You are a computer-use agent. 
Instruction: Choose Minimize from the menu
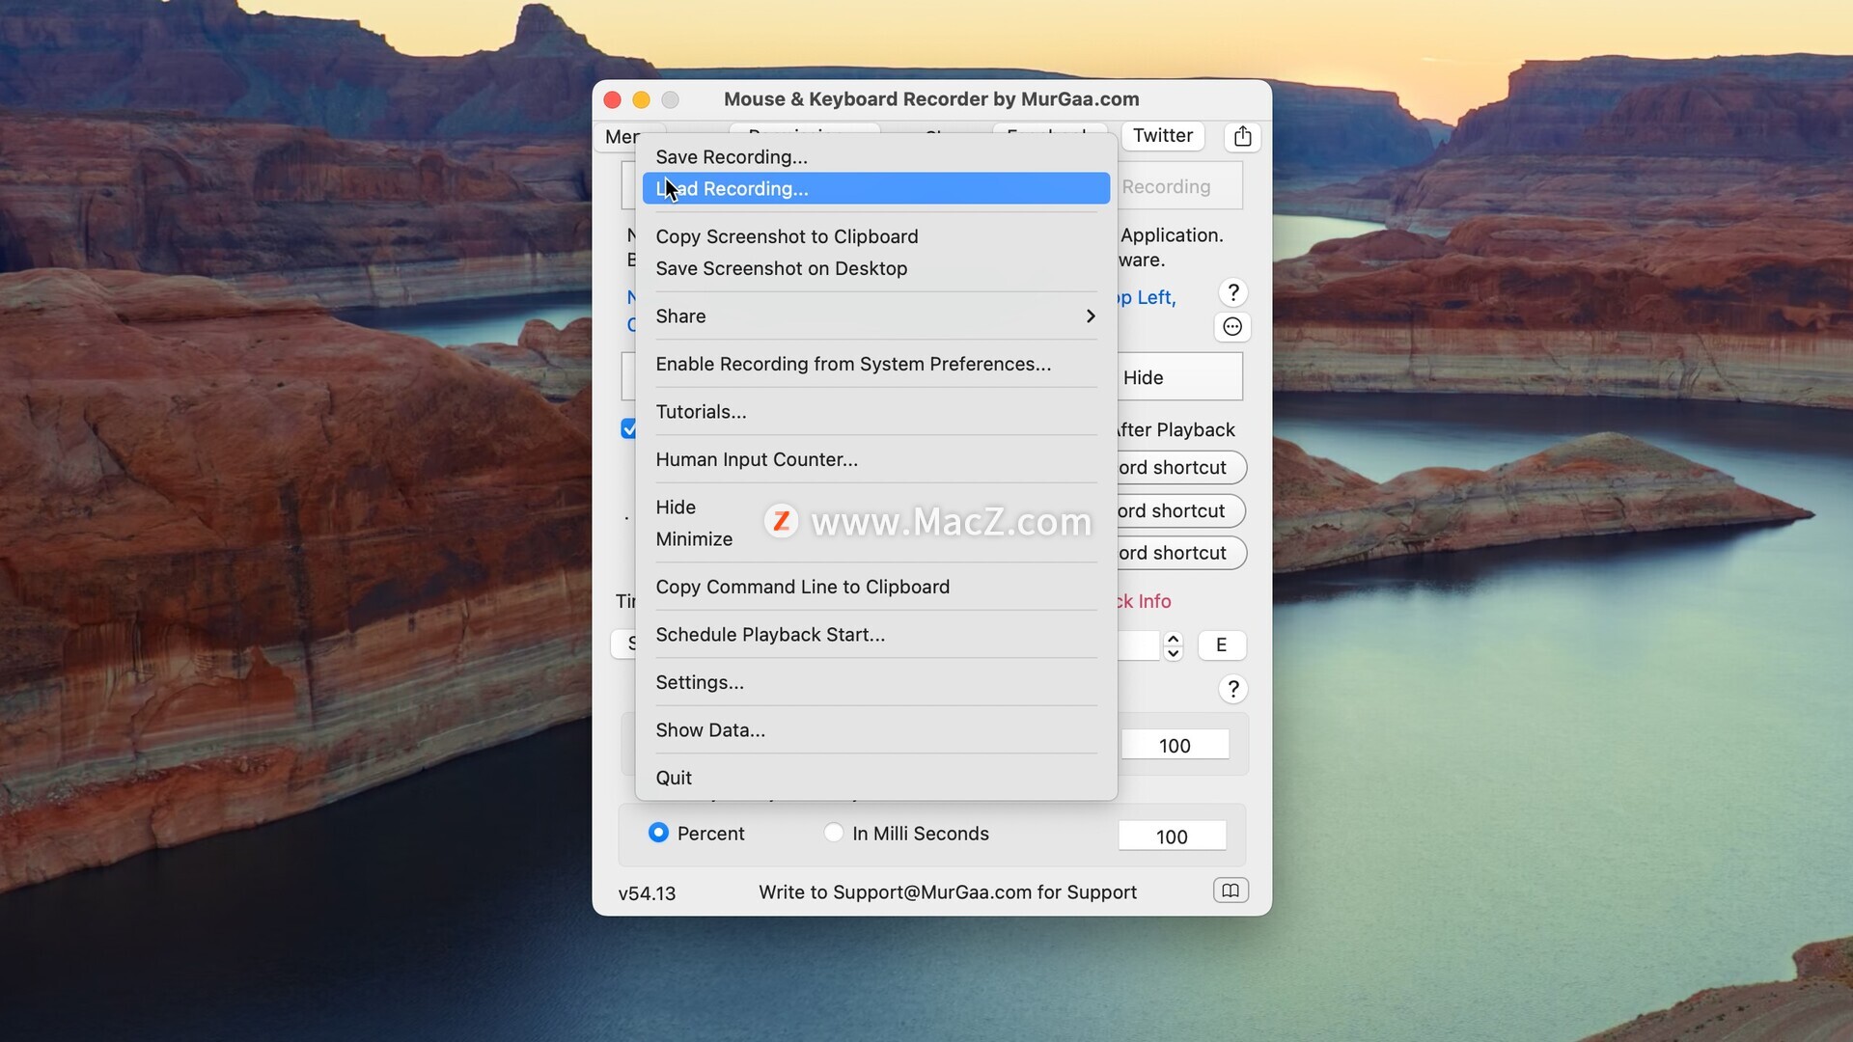tap(876, 539)
